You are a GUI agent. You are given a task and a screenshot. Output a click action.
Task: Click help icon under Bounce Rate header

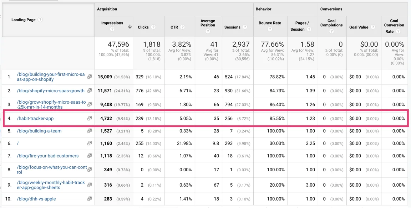(x=270, y=29)
